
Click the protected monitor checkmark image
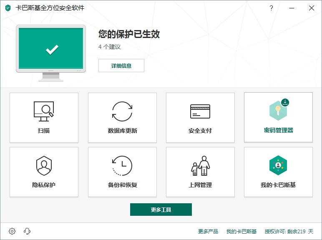[x=51, y=53]
